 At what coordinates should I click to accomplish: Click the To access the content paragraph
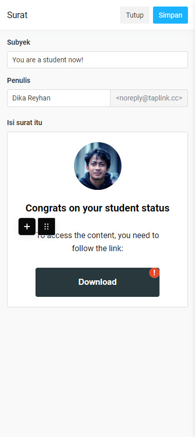[x=97, y=242]
